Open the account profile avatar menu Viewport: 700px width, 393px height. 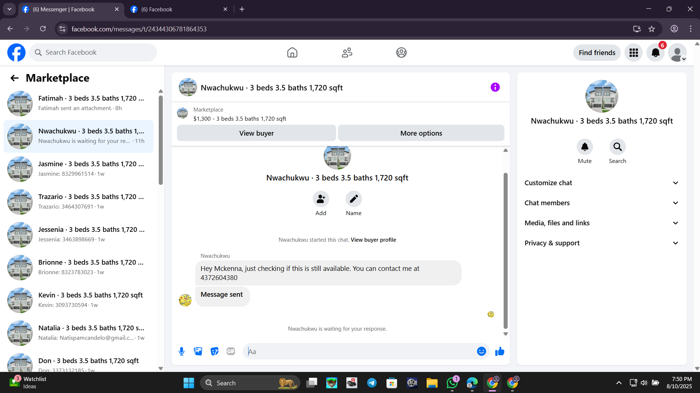click(x=677, y=53)
